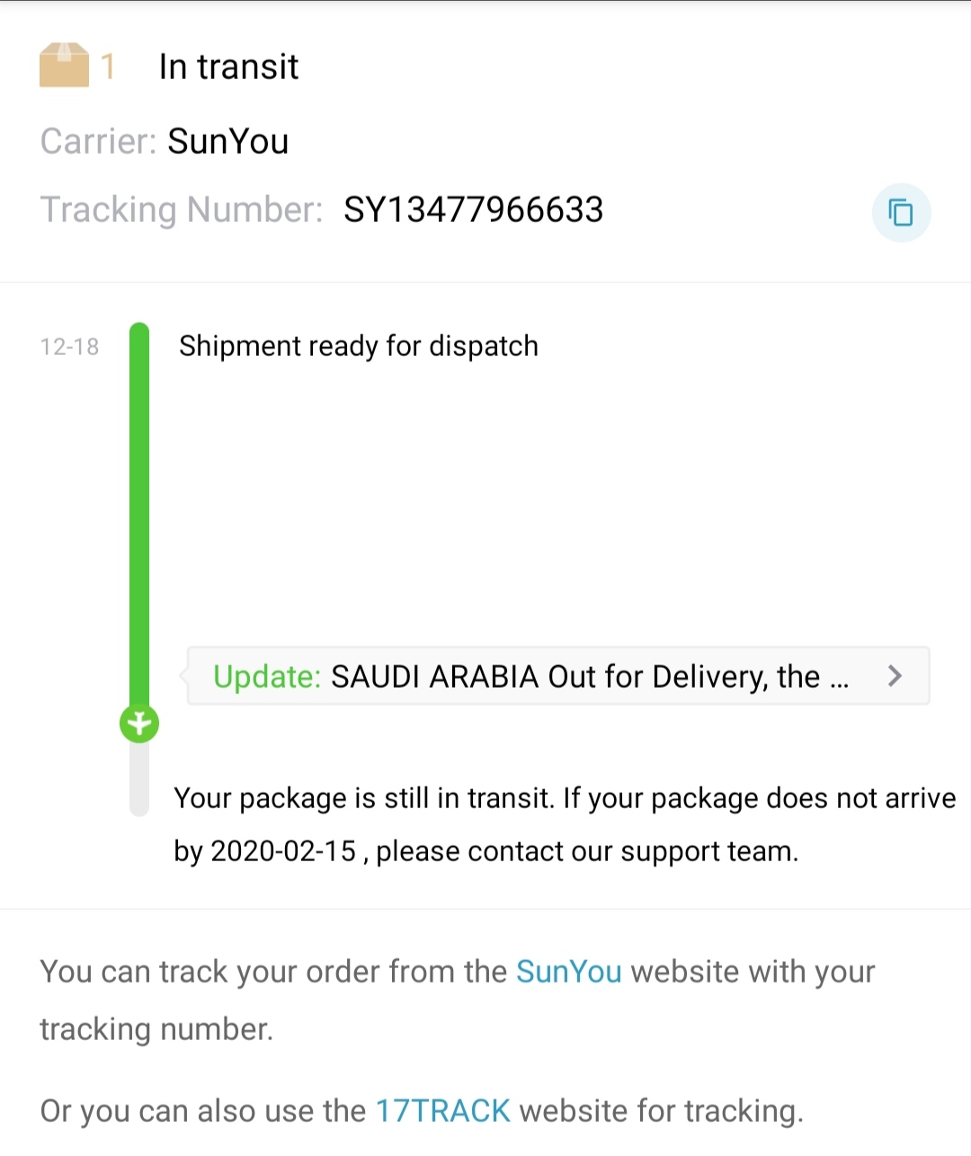This screenshot has height=1156, width=971.
Task: Click the Carrier: SunYou label
Action: point(165,141)
